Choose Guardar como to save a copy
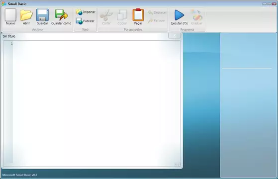 [x=61, y=17]
